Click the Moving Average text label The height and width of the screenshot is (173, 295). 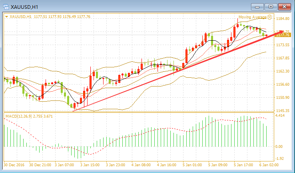[253, 17]
